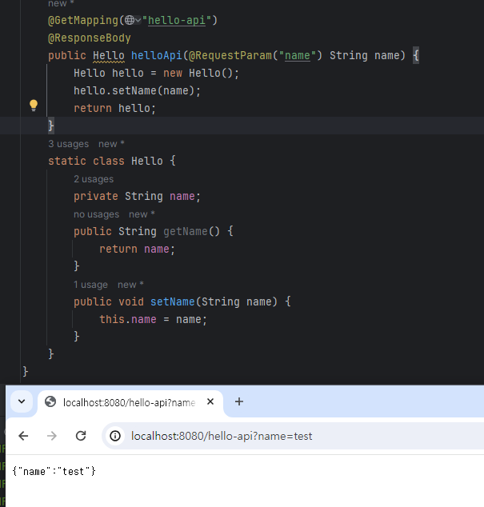This screenshot has width=484, height=507.
Task: Click the JSON response {"name":"test"} text
Action: click(x=54, y=472)
